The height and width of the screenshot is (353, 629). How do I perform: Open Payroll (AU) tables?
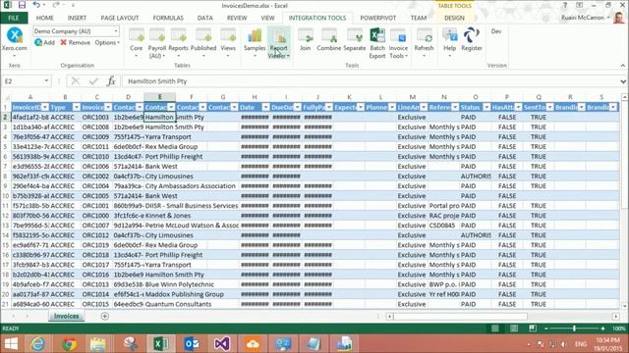[157, 42]
